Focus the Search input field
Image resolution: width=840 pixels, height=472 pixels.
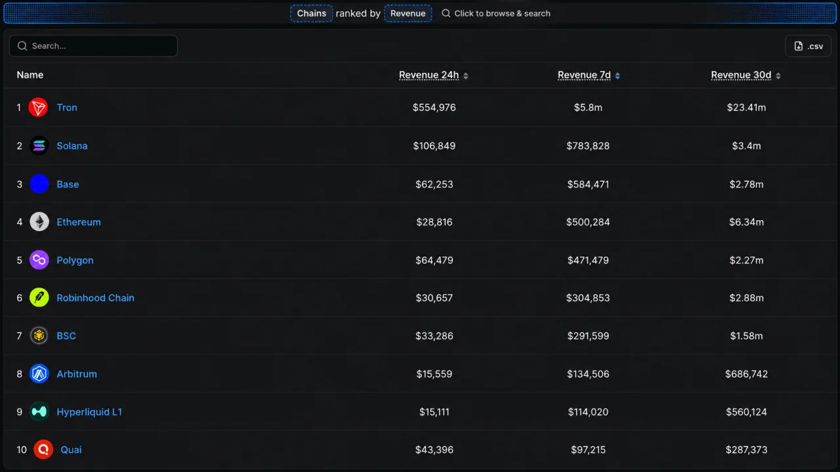(93, 46)
